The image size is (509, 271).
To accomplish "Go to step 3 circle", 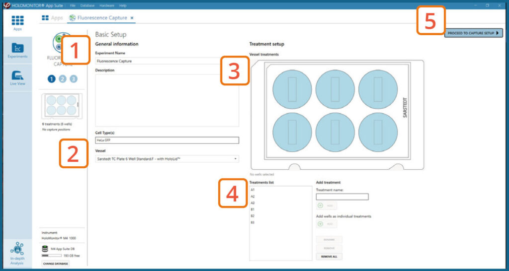I will (74, 79).
